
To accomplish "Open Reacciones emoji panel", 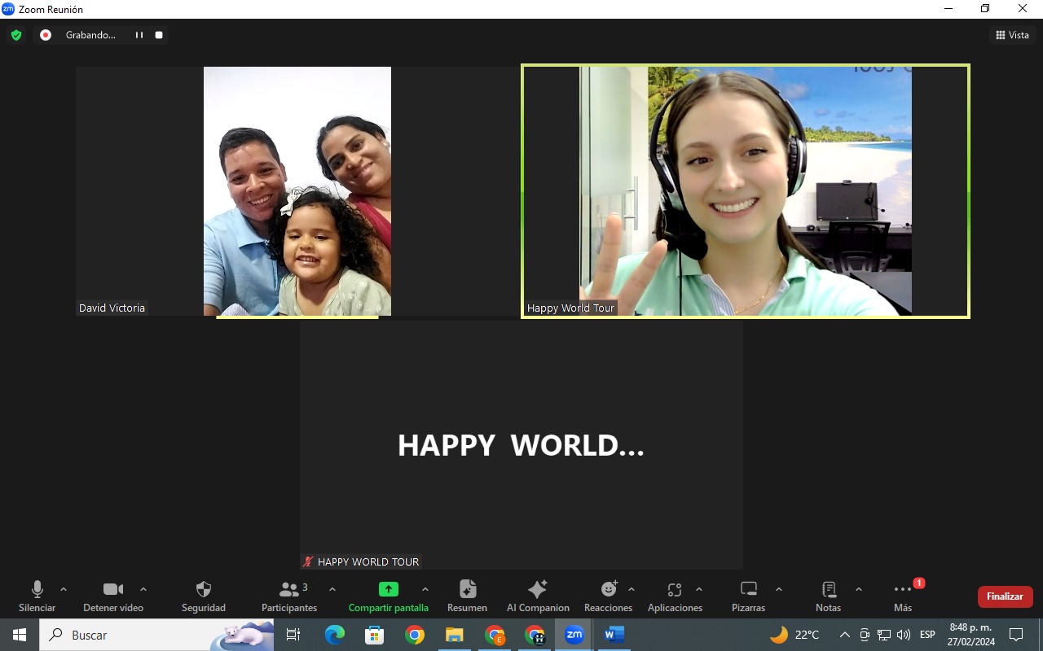I will (609, 596).
